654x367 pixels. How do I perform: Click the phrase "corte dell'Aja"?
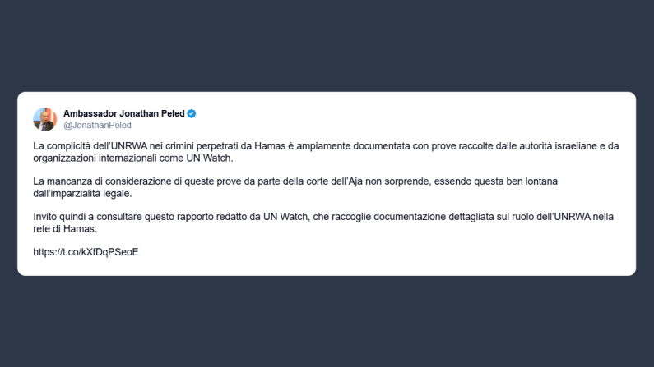tap(351, 180)
